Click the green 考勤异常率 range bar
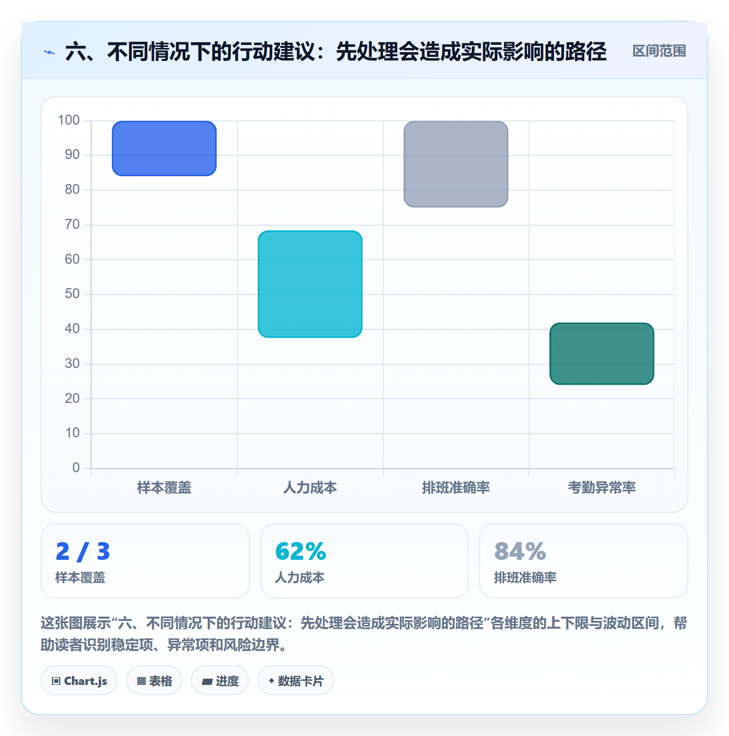The image size is (729, 736). pos(602,354)
